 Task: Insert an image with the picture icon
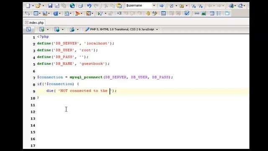(204, 13)
